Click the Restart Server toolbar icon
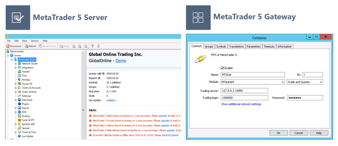Screen dimensions: 338x146 pos(40,46)
